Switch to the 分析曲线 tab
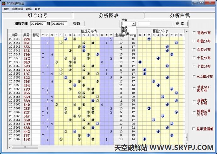 180,15
